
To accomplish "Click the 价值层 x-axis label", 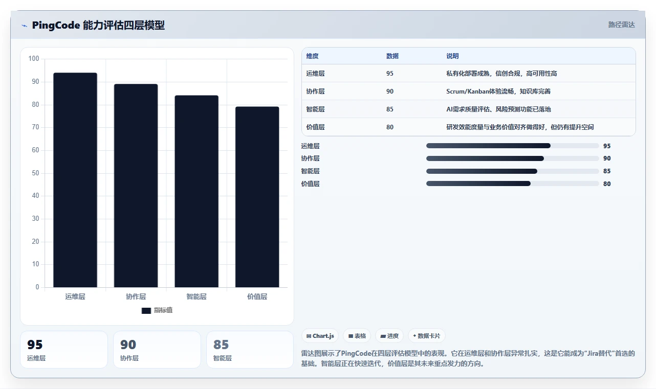I will (x=257, y=296).
